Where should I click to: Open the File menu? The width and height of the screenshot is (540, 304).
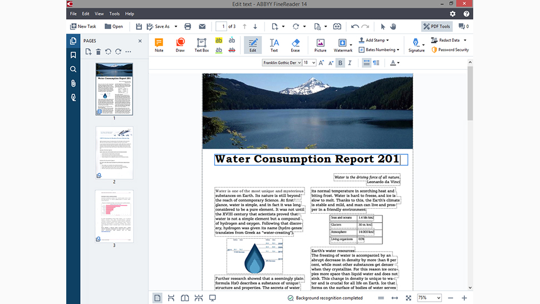73,14
